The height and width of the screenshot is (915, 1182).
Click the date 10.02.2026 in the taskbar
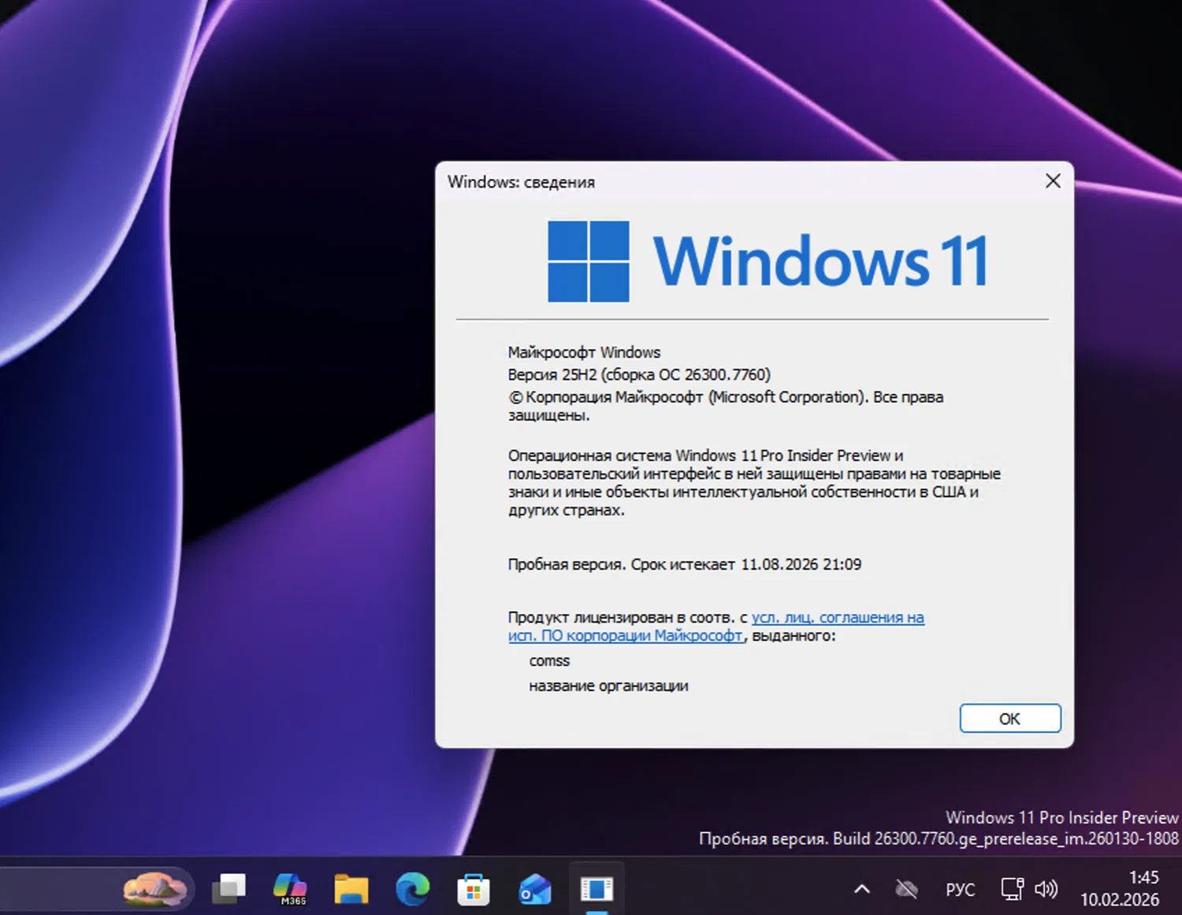pos(1135,898)
